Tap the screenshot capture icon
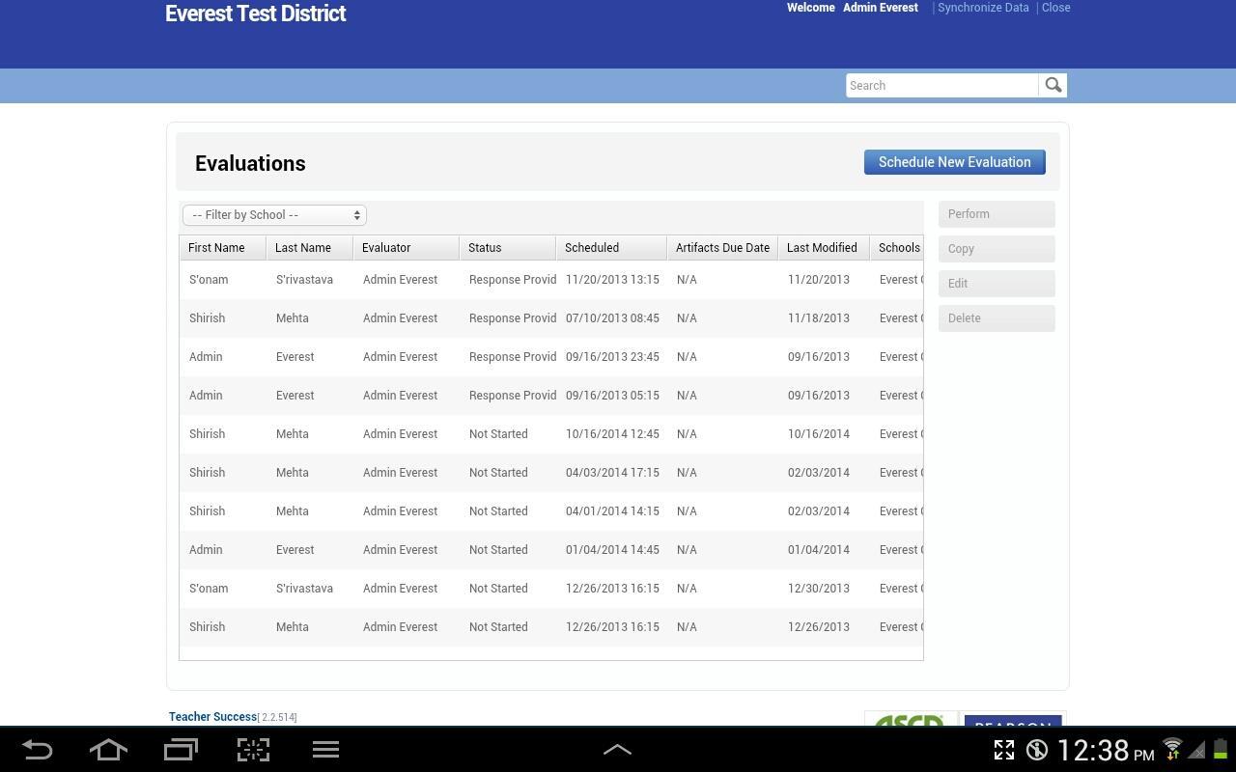The image size is (1236, 772). 253,750
